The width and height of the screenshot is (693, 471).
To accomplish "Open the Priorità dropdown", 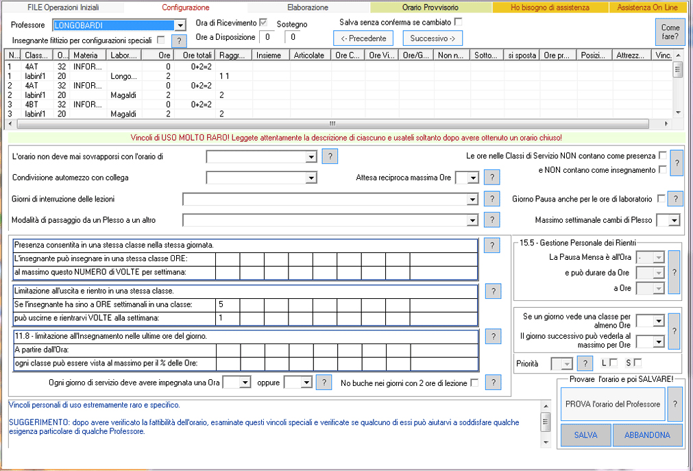I will tap(567, 364).
